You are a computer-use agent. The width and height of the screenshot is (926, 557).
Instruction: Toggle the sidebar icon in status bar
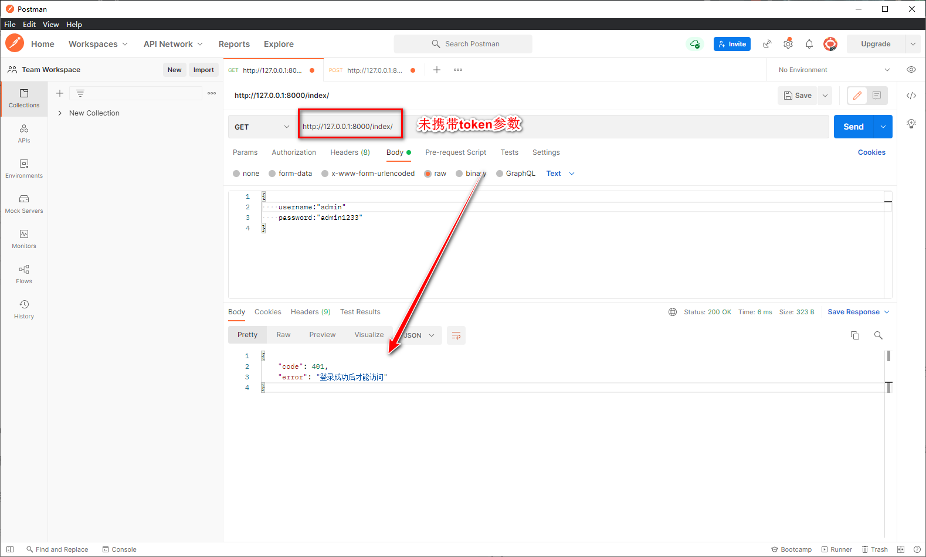[10, 549]
